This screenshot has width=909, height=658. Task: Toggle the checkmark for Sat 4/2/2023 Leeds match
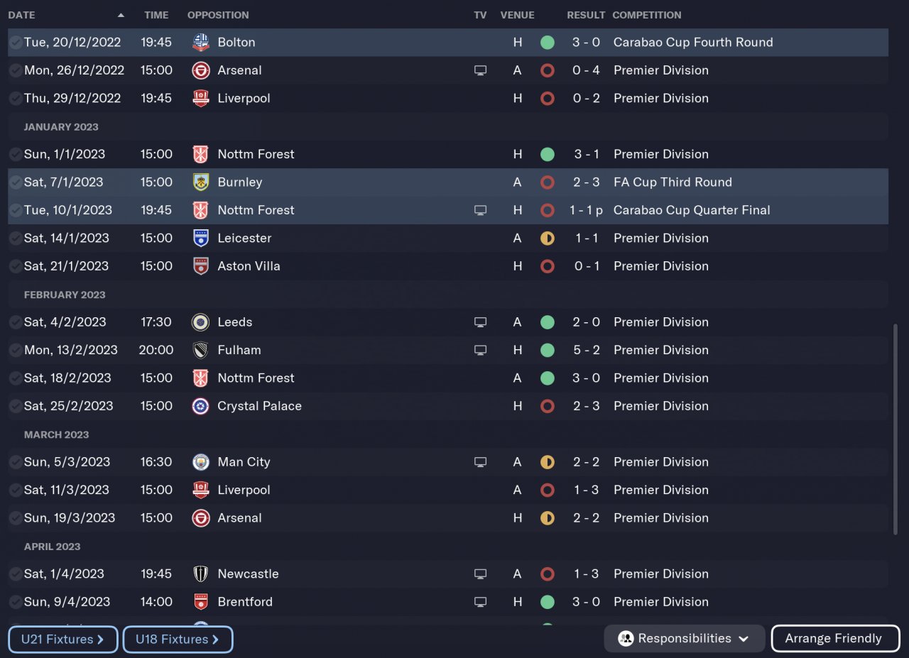point(15,322)
